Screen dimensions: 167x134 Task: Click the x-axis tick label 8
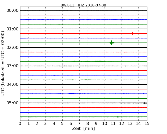point(88,124)
